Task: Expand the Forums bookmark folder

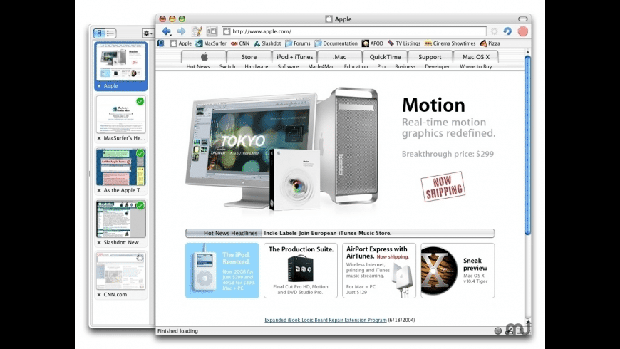Action: 298,43
